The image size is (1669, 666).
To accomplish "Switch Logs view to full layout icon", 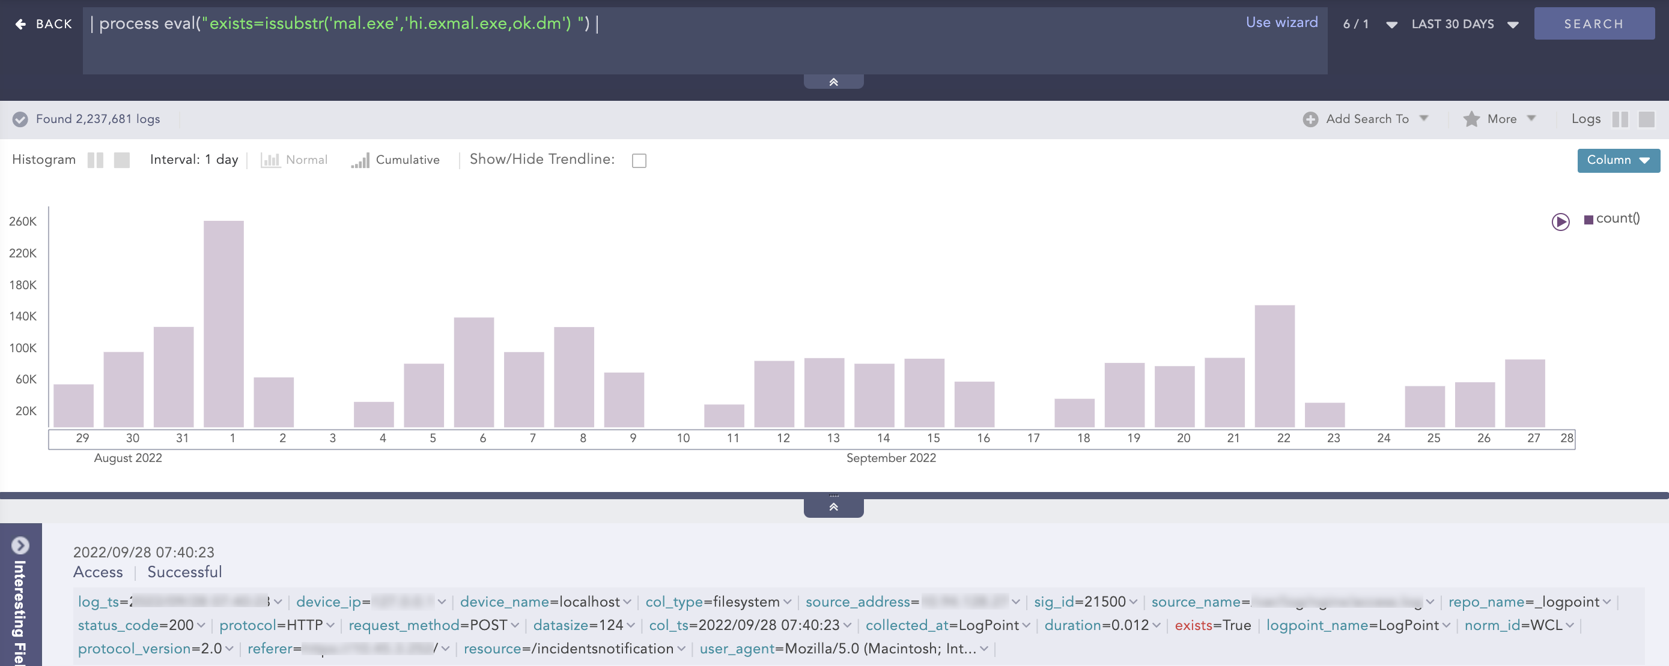I will 1646,119.
